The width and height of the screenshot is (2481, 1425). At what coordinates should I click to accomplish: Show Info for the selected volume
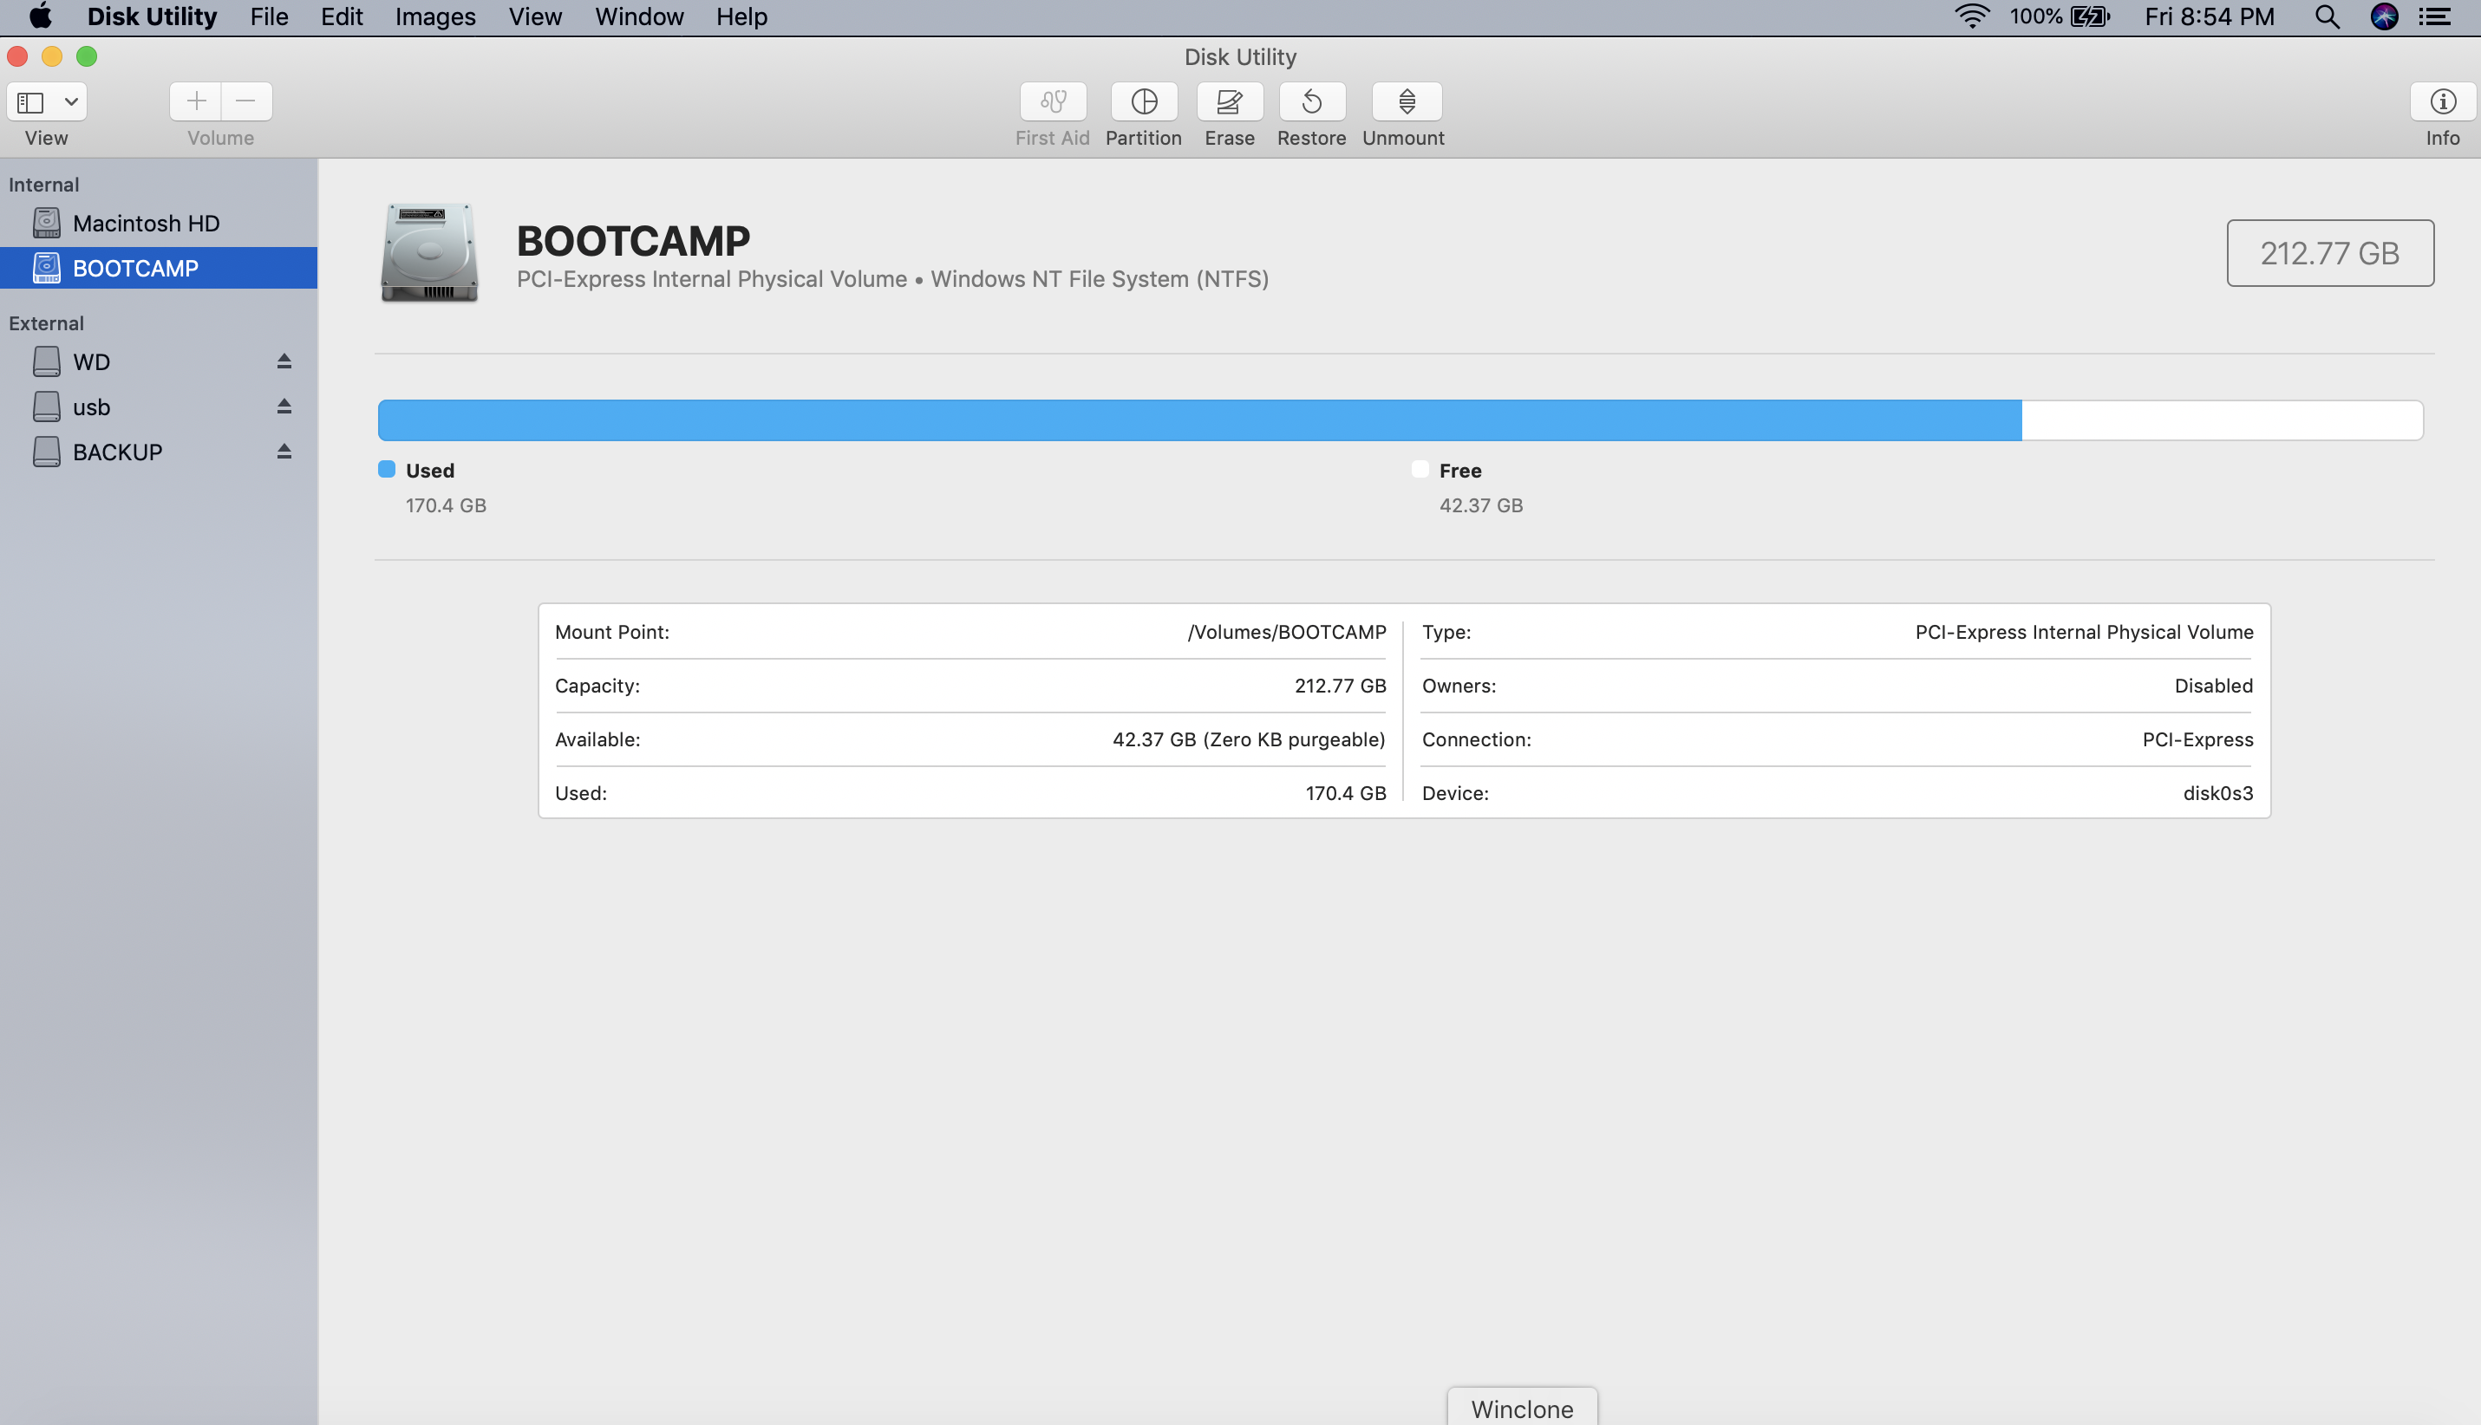pyautogui.click(x=2442, y=101)
